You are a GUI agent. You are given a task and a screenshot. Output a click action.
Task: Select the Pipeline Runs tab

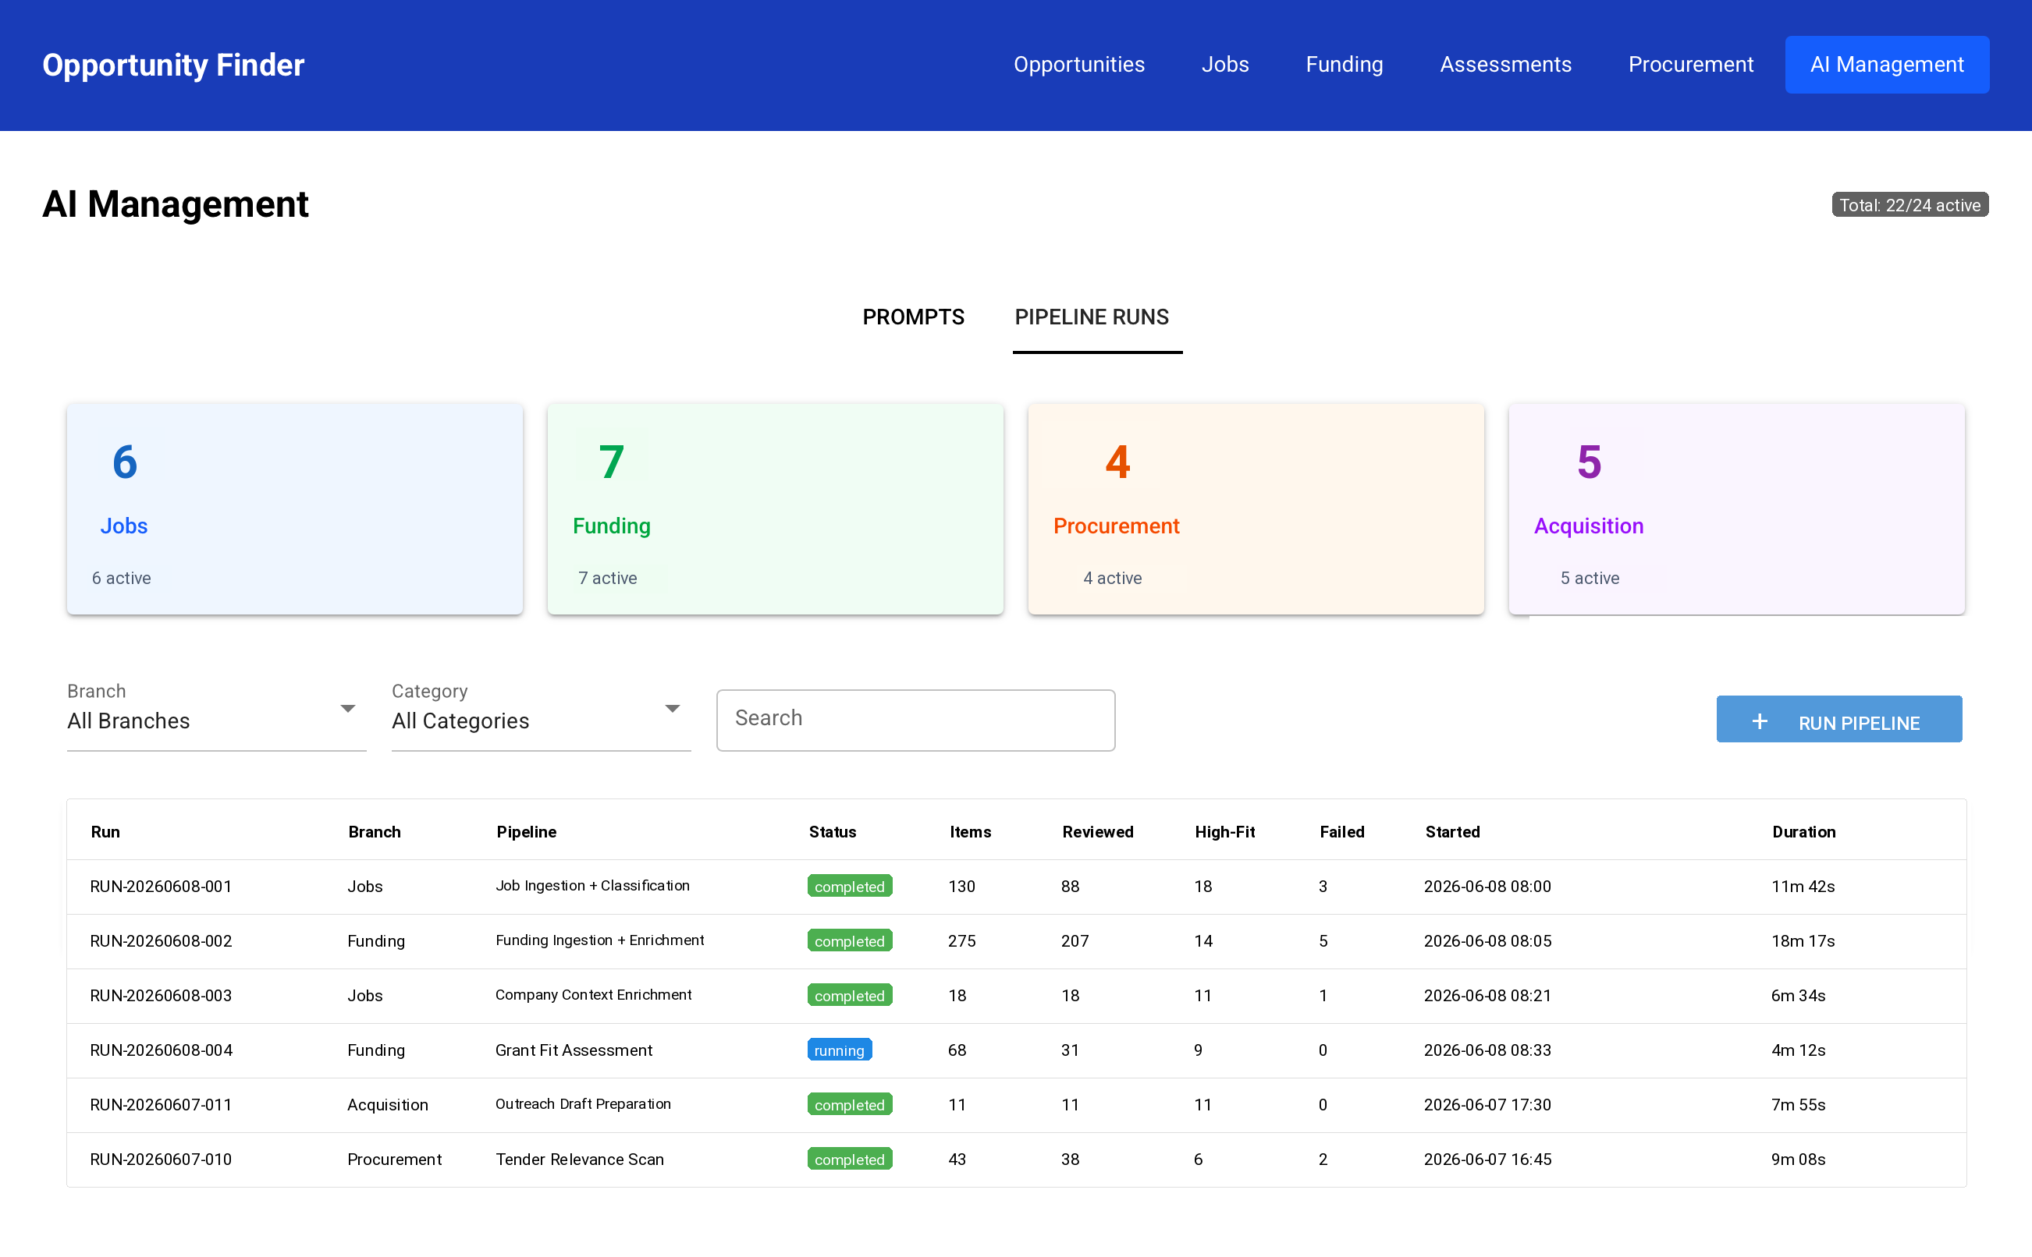click(x=1091, y=317)
